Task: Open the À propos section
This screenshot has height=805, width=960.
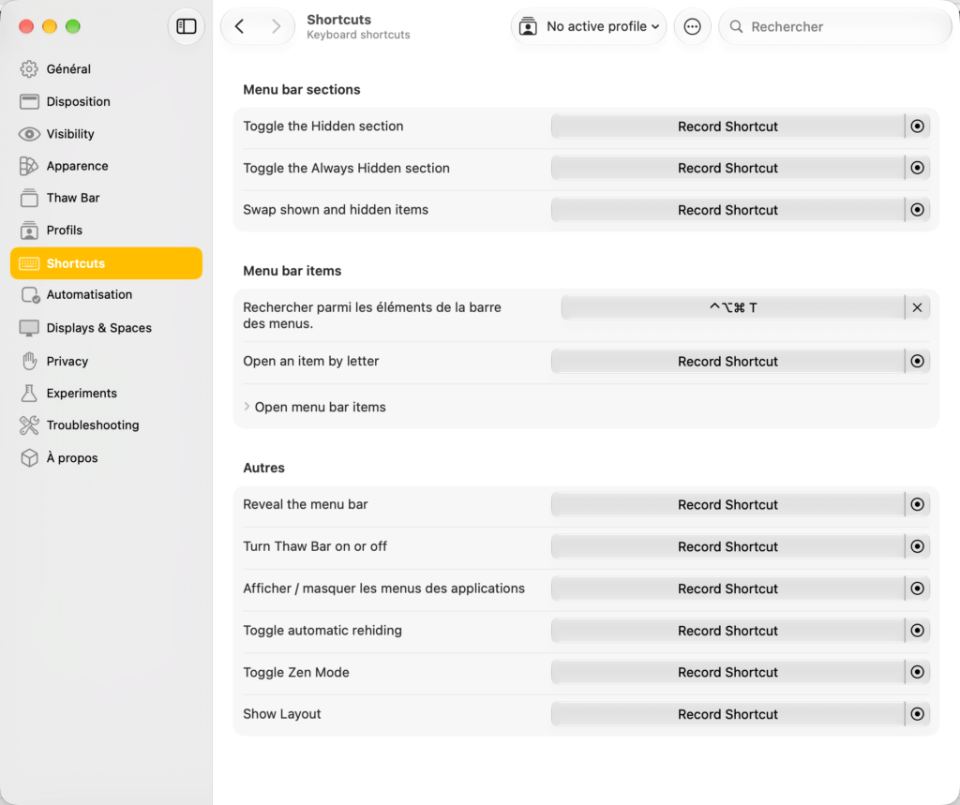Action: [x=106, y=458]
